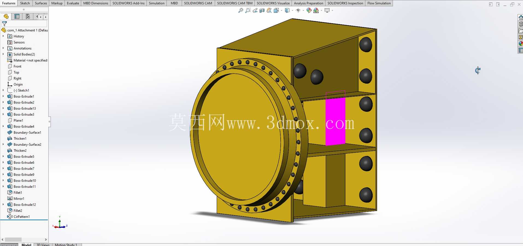This screenshot has height=246, width=523.
Task: Expand the Boss-Extrude1 feature
Action: tap(3, 96)
